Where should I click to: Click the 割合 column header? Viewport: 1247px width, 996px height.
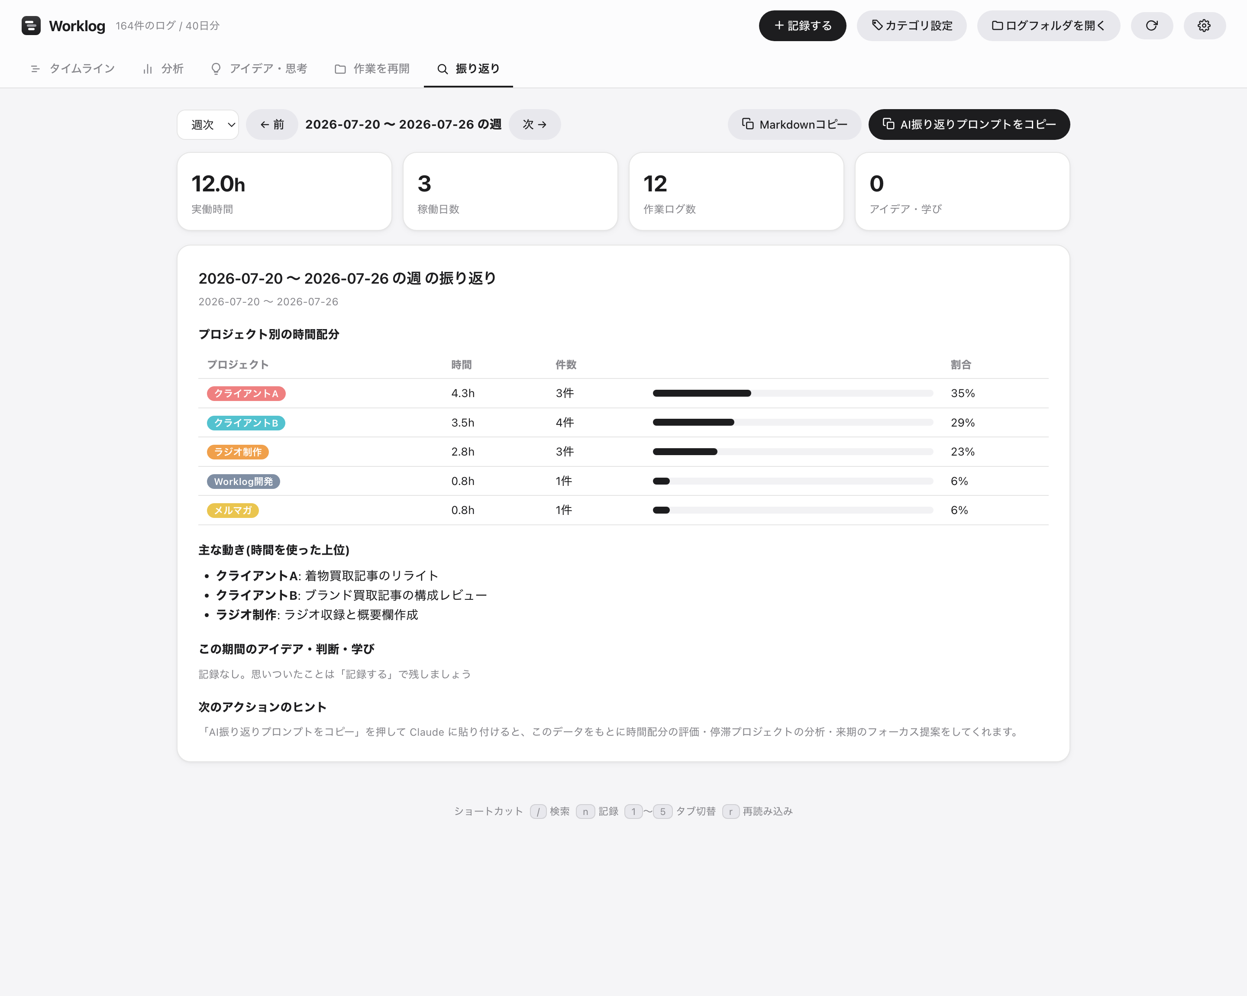point(961,364)
